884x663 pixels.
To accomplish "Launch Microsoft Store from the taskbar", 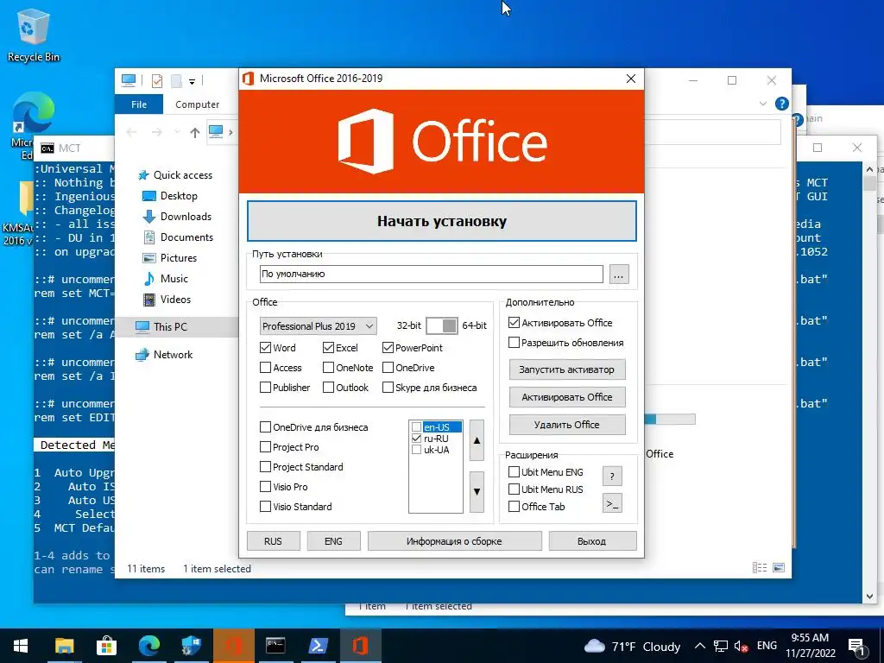I will click(106, 646).
